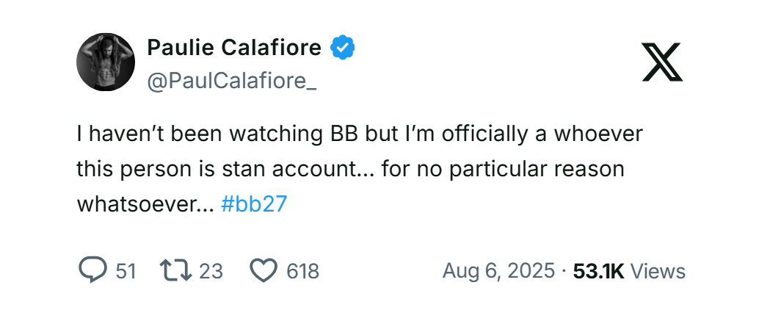Open Paulie Calafiore's profile picture
The image size is (759, 310).
[106, 62]
